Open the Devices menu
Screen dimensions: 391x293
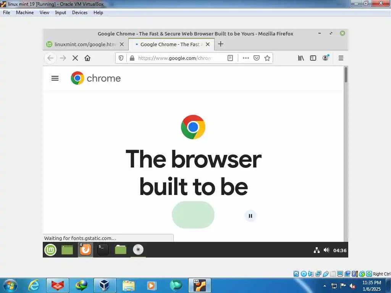click(79, 13)
